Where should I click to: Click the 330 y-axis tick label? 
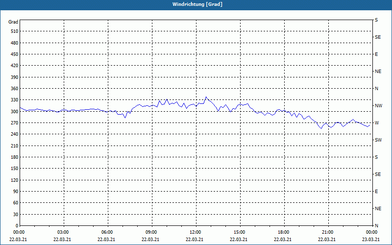(x=15, y=100)
